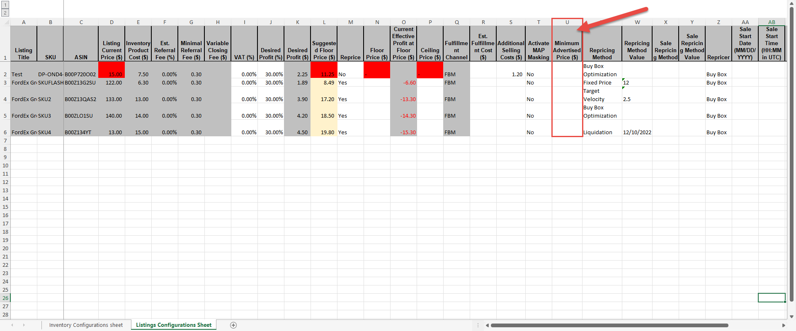Click negative profit cell -15.30
The height and width of the screenshot is (331, 796).
pyautogui.click(x=403, y=128)
